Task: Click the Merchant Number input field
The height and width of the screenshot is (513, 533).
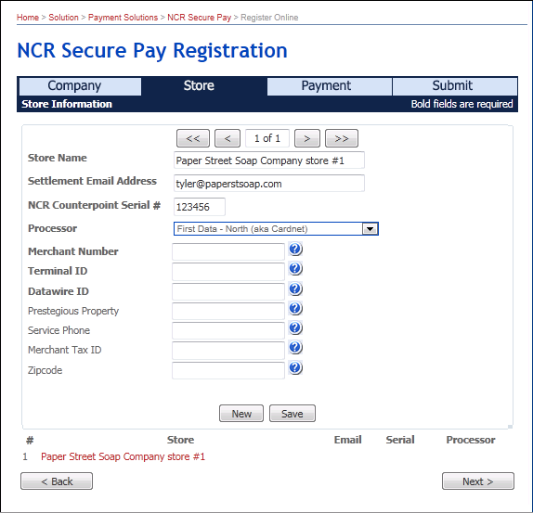Action: (228, 252)
